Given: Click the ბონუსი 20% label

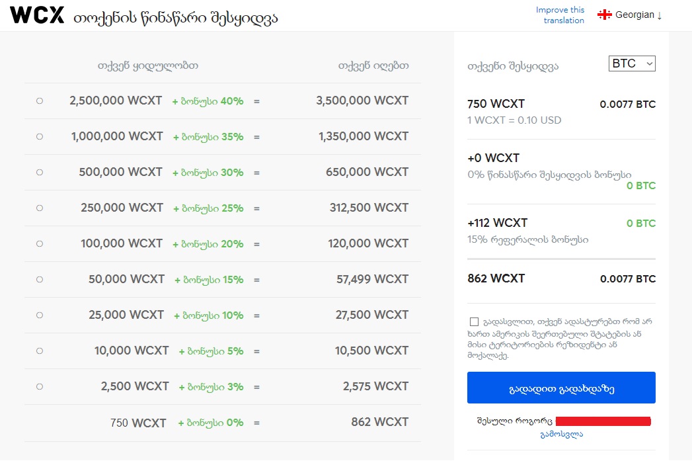Looking at the screenshot, I should point(208,244).
